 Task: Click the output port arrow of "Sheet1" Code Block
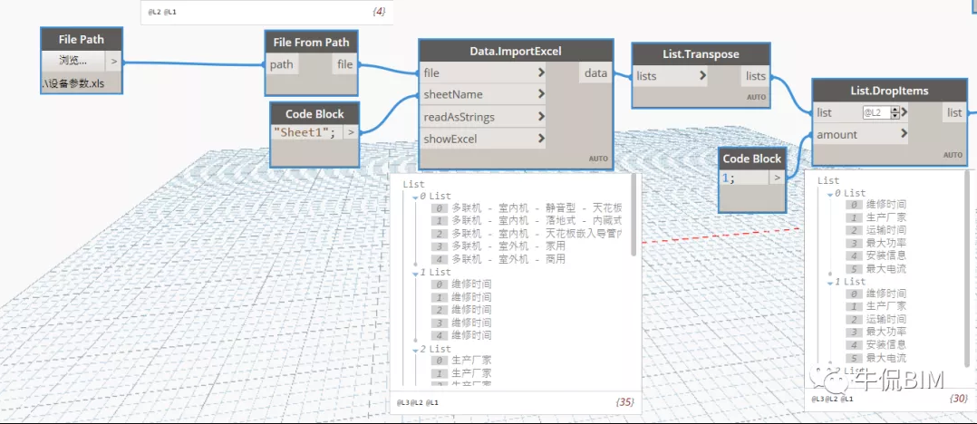click(x=352, y=132)
